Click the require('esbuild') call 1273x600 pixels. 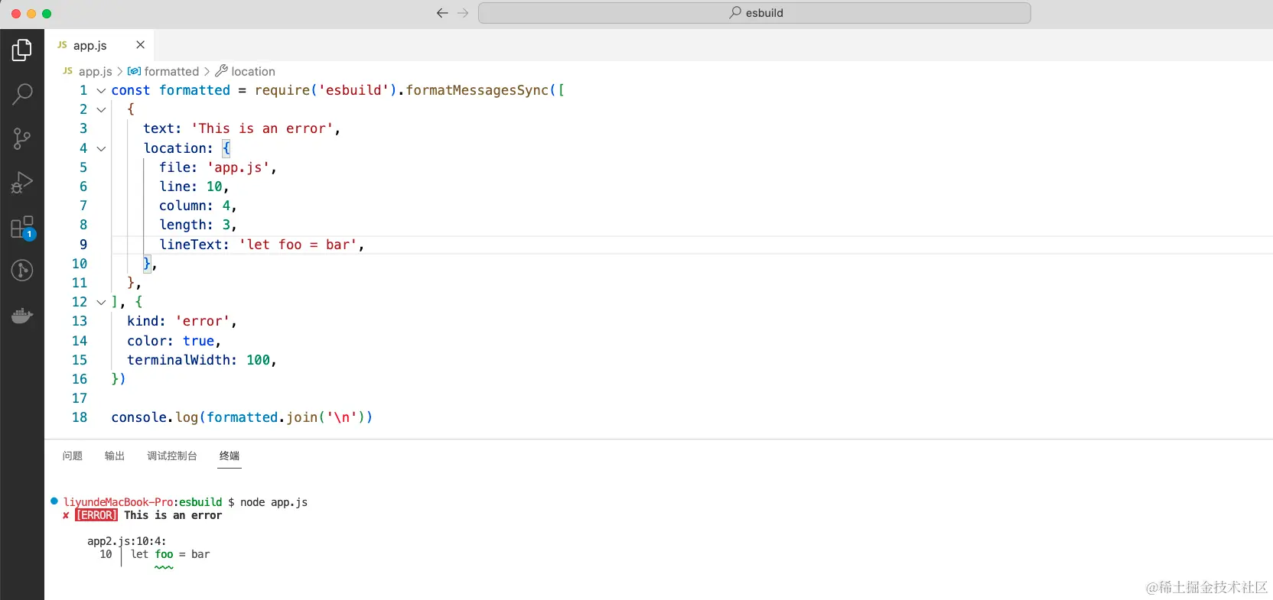pyautogui.click(x=326, y=90)
